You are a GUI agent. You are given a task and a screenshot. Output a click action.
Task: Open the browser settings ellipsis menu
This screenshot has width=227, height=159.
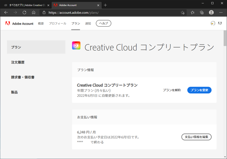pos(221,13)
